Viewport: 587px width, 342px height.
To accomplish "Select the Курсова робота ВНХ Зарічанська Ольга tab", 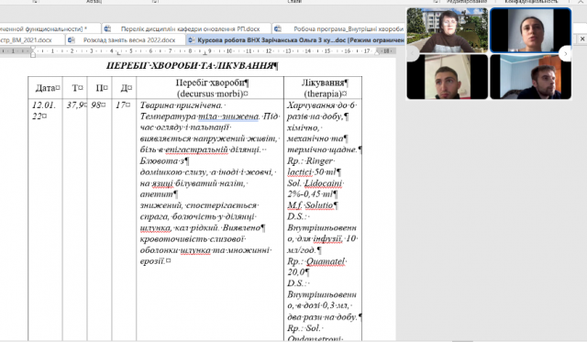I will tap(295, 39).
